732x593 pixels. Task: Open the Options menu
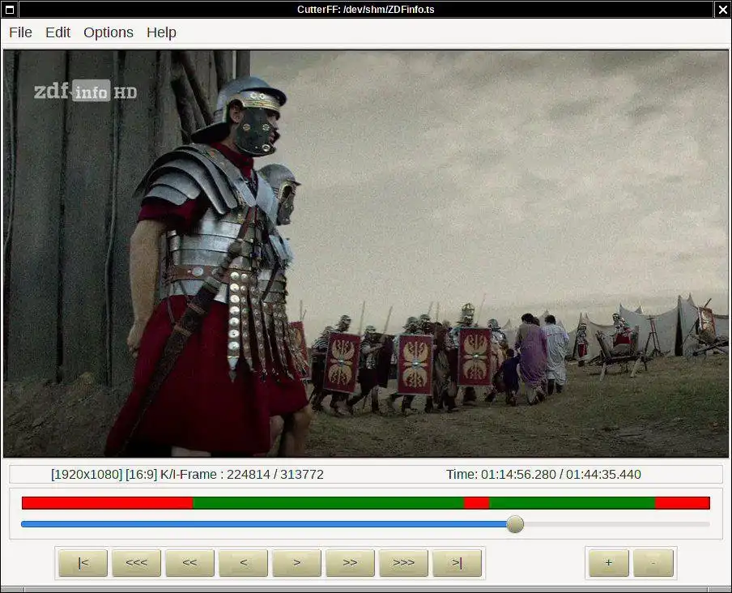click(109, 32)
